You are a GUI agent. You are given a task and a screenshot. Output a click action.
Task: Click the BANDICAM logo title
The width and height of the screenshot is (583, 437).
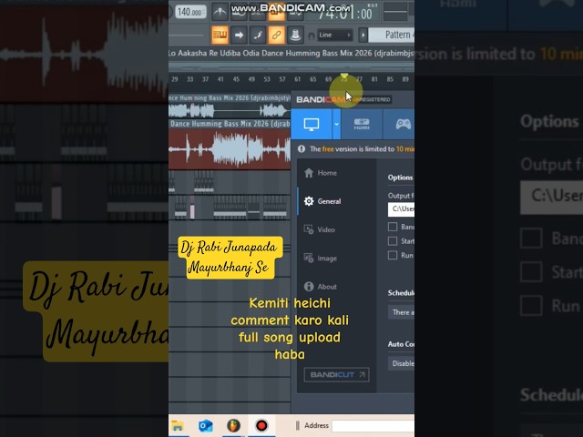pos(321,99)
